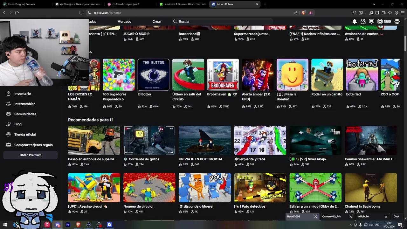Click the search magnifier in Buscar field
This screenshot has width=407, height=229.
(x=175, y=22)
